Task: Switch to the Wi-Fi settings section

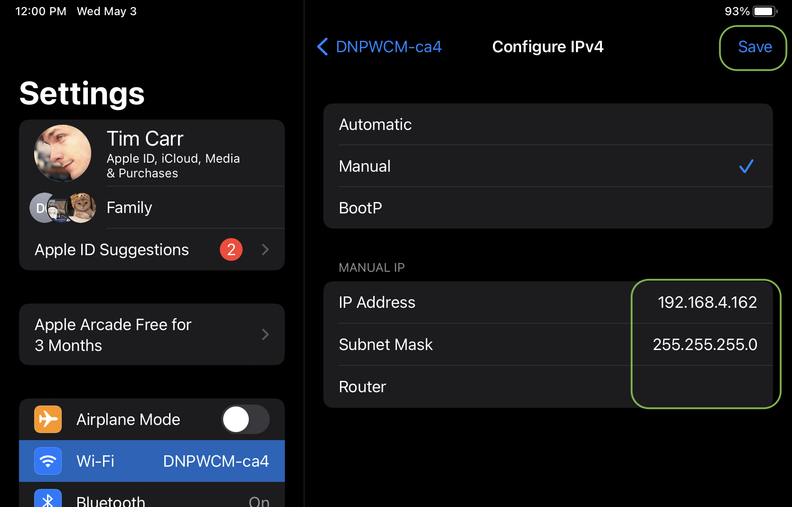Action: [x=151, y=461]
